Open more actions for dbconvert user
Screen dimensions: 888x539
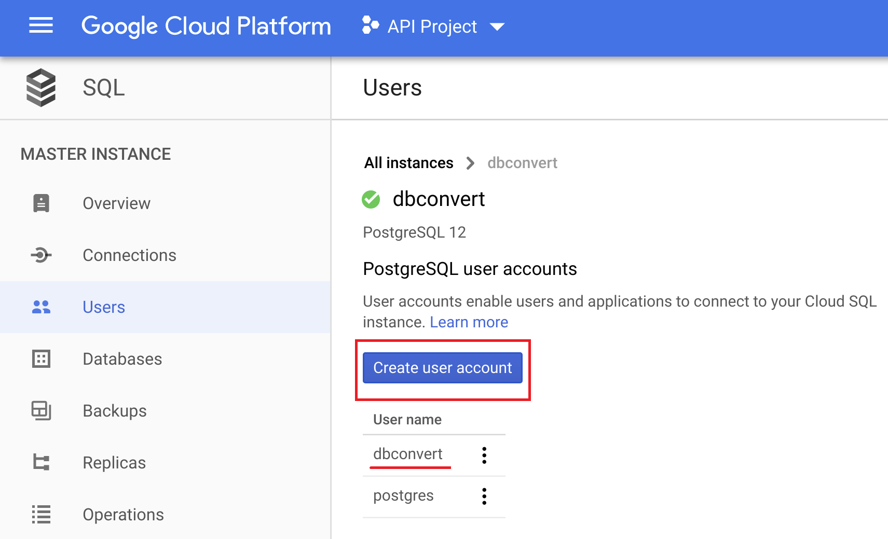coord(484,455)
